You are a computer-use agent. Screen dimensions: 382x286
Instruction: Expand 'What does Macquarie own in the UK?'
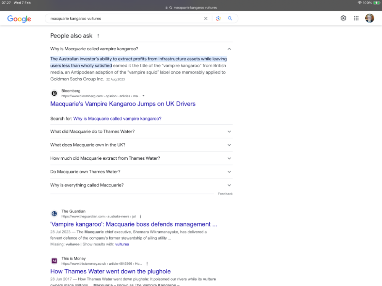229,145
